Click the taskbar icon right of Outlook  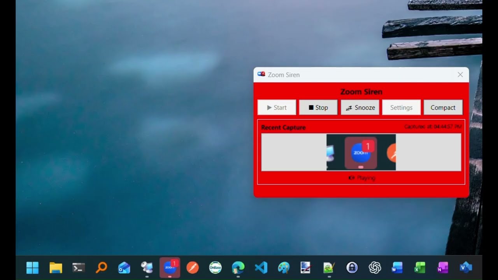(147, 268)
